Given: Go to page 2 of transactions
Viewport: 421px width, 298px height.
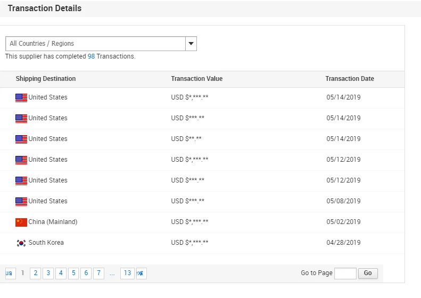Looking at the screenshot, I should coord(35,273).
